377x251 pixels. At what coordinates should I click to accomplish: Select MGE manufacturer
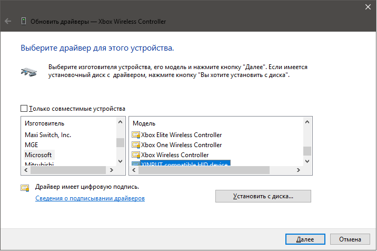[x=32, y=145]
